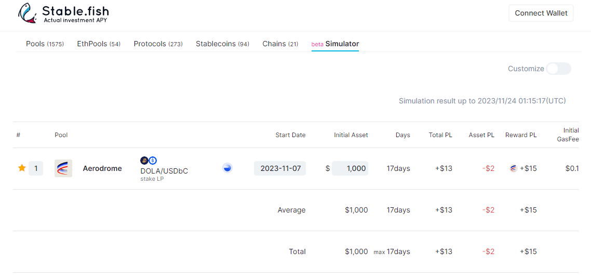Toggle the Customize switch
This screenshot has width=591, height=279.
click(558, 69)
